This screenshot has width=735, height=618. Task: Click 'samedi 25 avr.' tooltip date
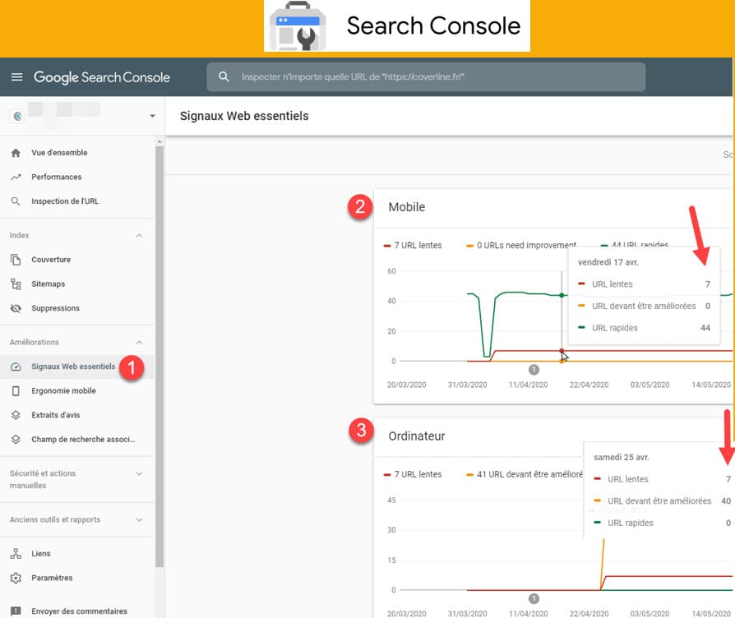(621, 457)
